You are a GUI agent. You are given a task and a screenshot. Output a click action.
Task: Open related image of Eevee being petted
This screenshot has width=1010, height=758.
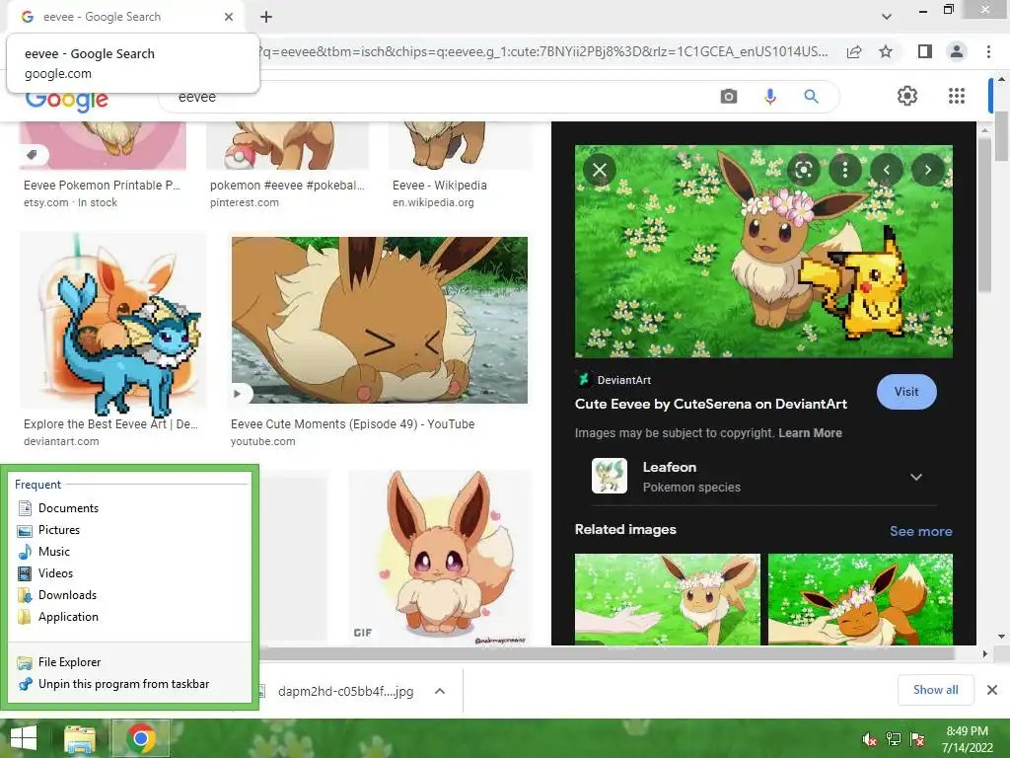pos(860,599)
